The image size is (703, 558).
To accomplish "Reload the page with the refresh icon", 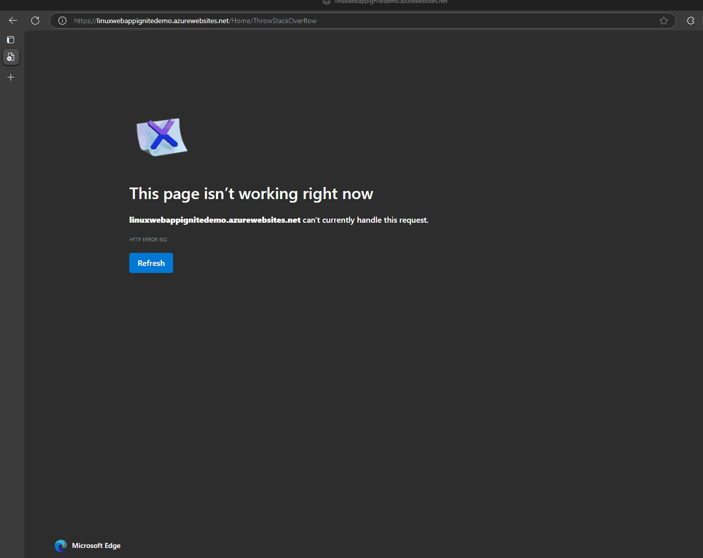I will coord(35,21).
